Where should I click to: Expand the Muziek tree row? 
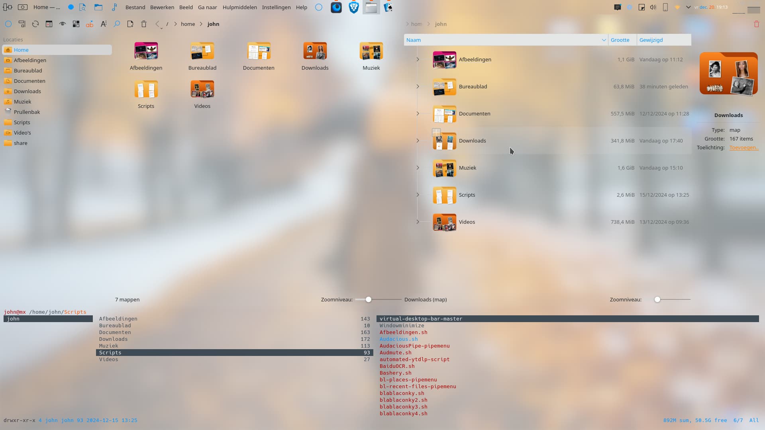(418, 168)
